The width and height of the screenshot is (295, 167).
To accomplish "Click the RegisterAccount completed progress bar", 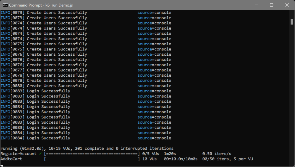I will click(x=92, y=154).
